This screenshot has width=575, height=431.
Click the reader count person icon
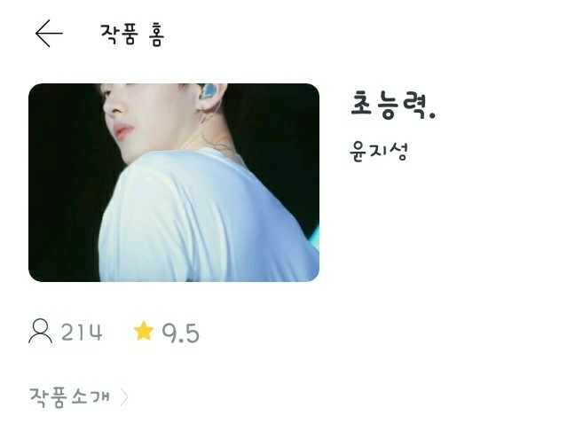click(40, 331)
